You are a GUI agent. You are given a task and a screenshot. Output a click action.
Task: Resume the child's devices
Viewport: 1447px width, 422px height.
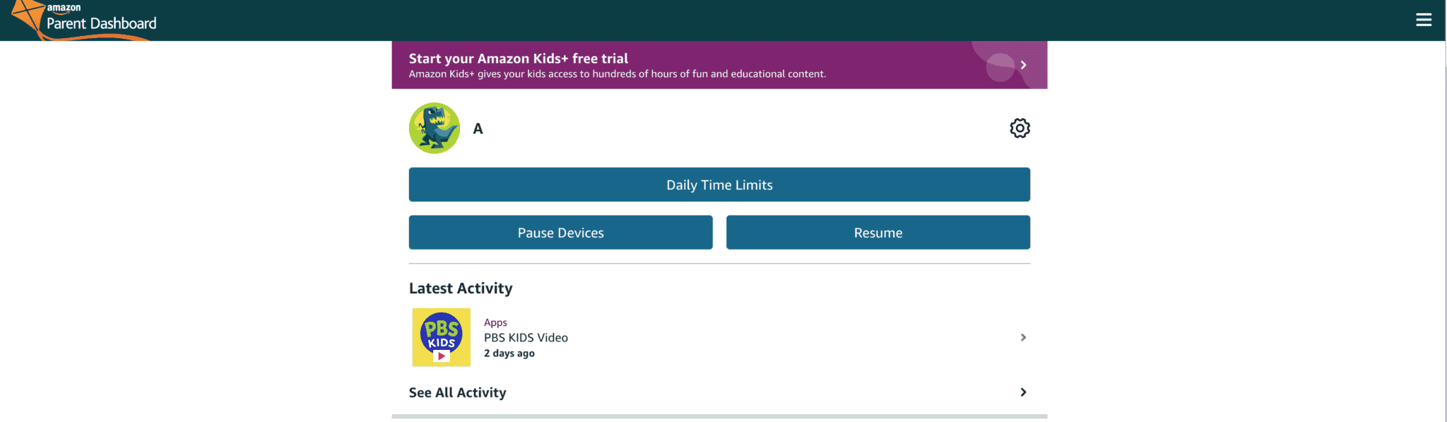[x=878, y=232]
